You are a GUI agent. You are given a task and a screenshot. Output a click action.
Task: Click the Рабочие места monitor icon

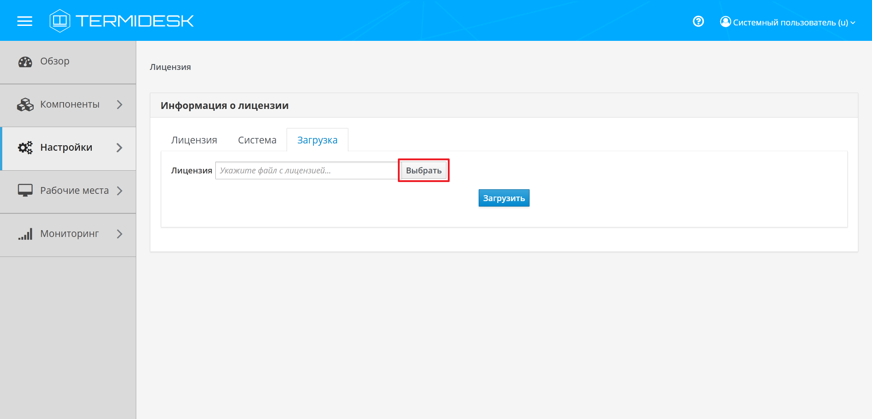25,191
